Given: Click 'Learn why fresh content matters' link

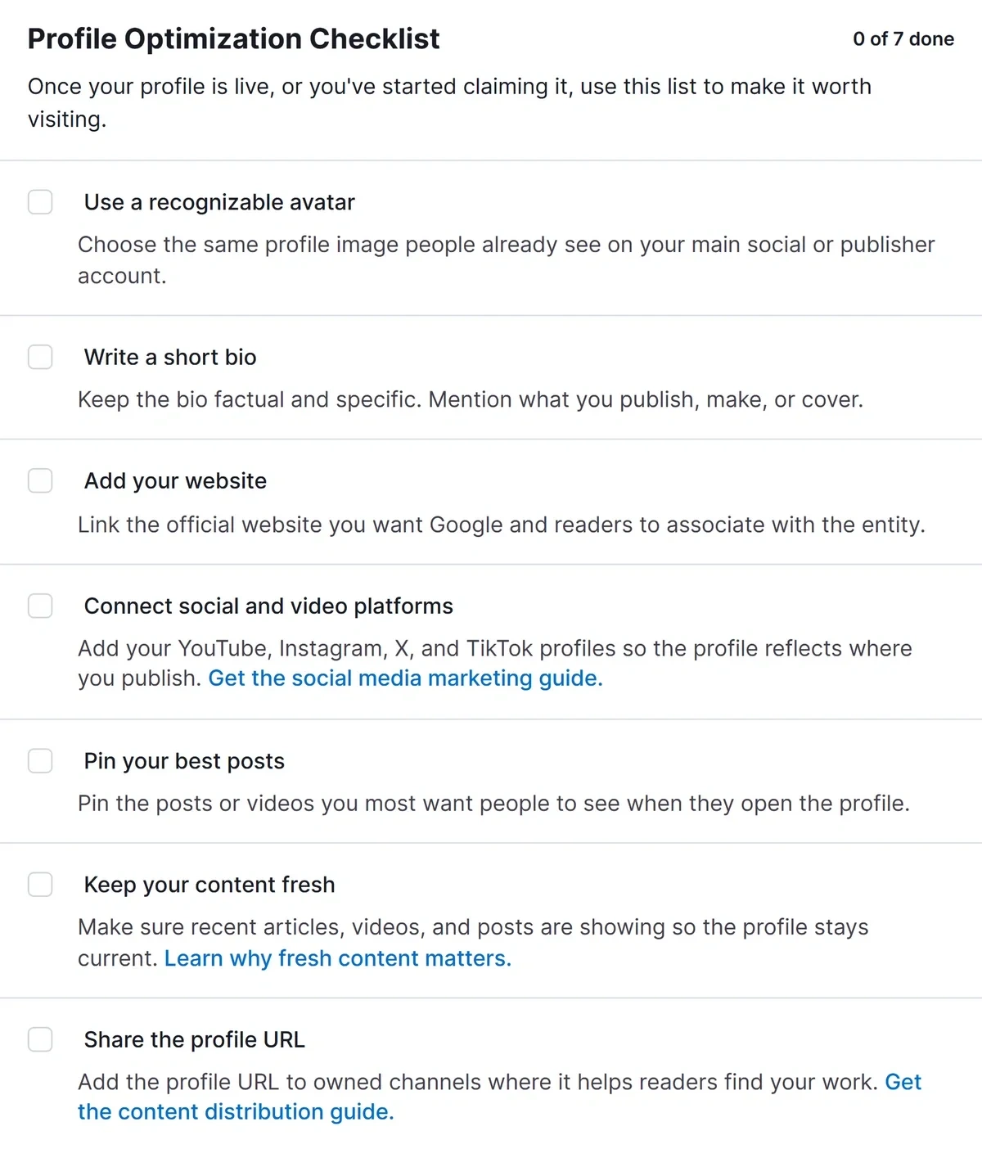Looking at the screenshot, I should (338, 958).
